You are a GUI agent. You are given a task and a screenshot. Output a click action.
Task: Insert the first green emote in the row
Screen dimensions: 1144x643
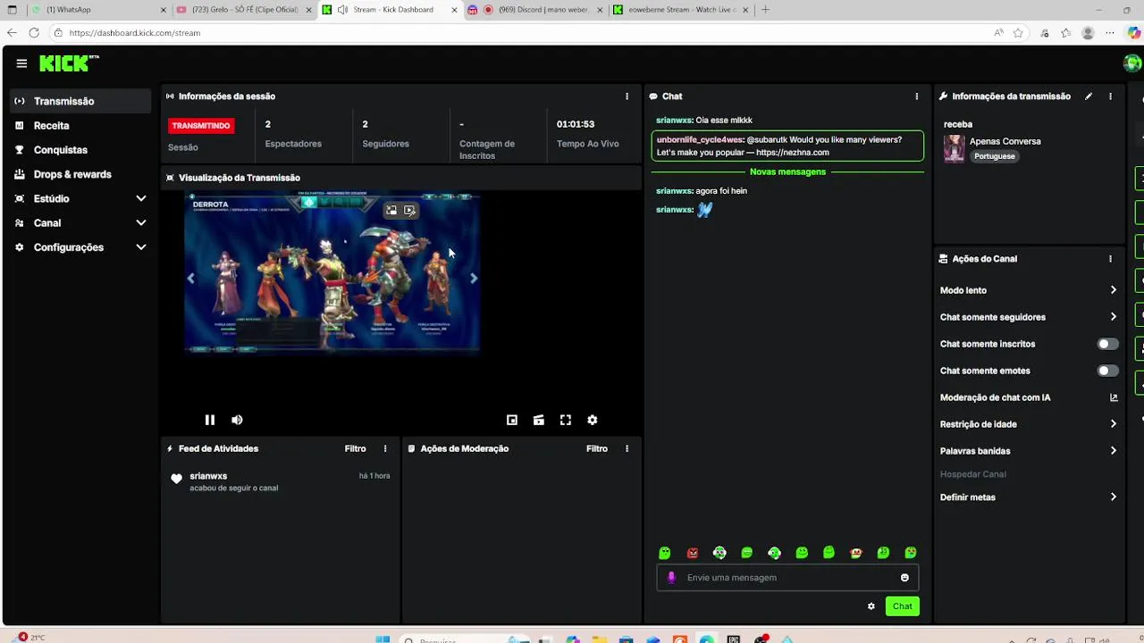[x=664, y=554]
